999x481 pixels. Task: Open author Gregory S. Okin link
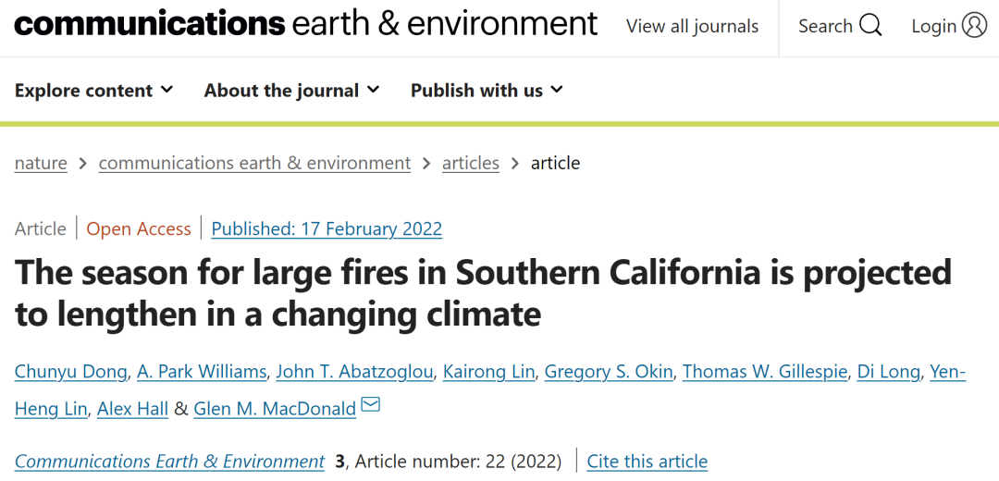pyautogui.click(x=608, y=372)
